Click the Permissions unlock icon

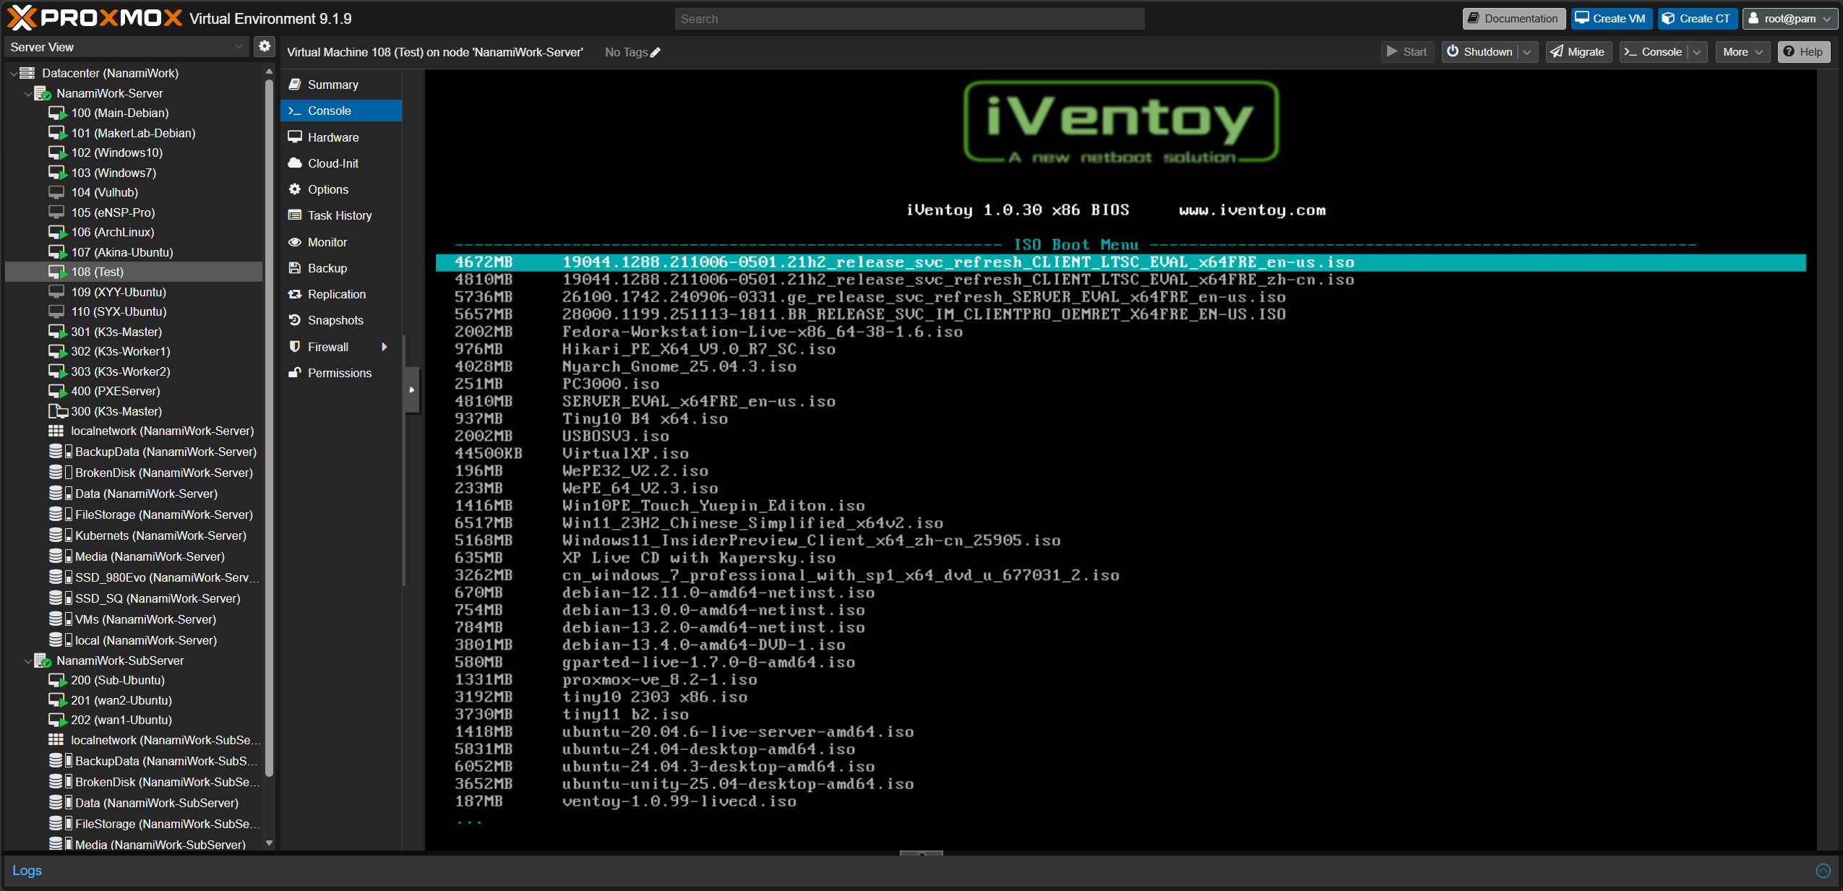point(295,372)
